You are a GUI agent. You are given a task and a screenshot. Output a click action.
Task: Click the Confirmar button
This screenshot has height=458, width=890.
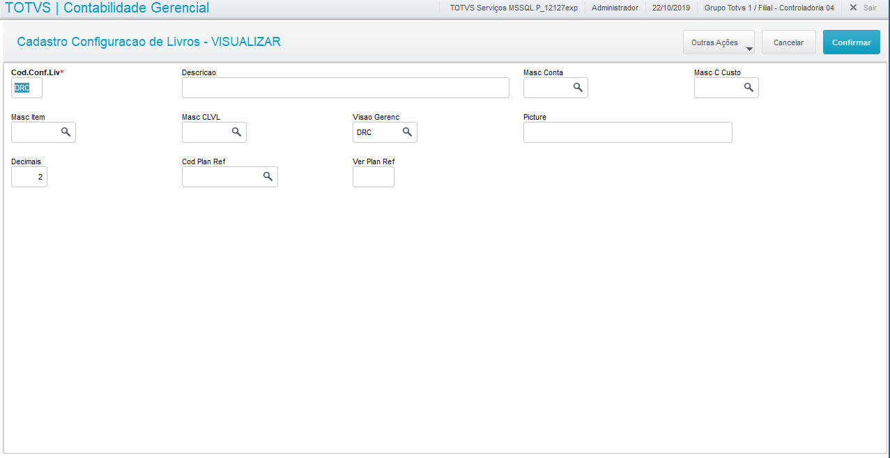[x=852, y=42]
